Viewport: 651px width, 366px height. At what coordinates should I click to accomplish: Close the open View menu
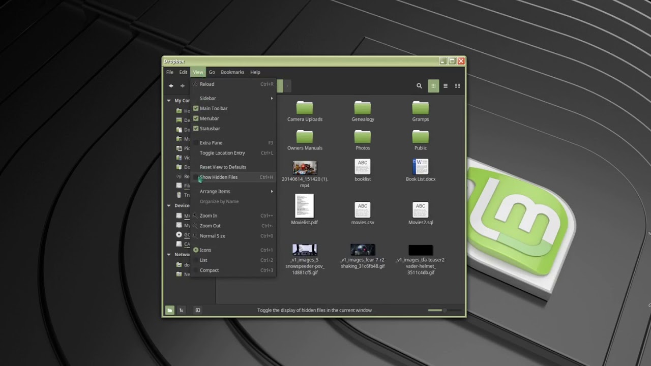198,72
